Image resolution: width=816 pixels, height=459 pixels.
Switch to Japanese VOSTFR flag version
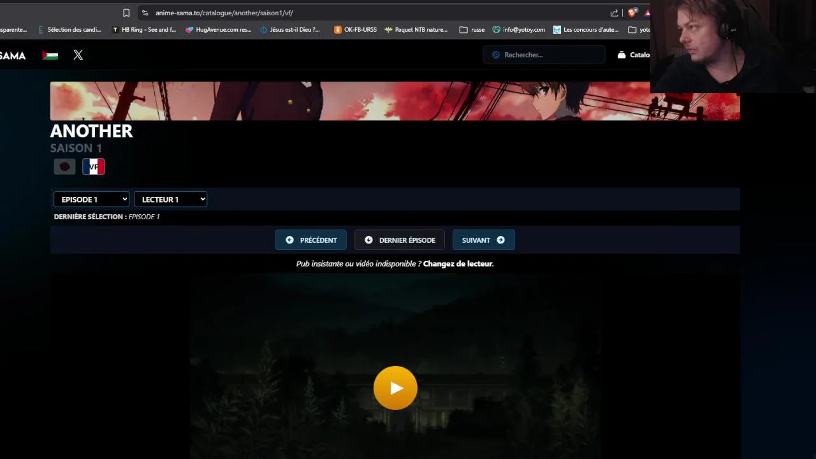point(64,166)
